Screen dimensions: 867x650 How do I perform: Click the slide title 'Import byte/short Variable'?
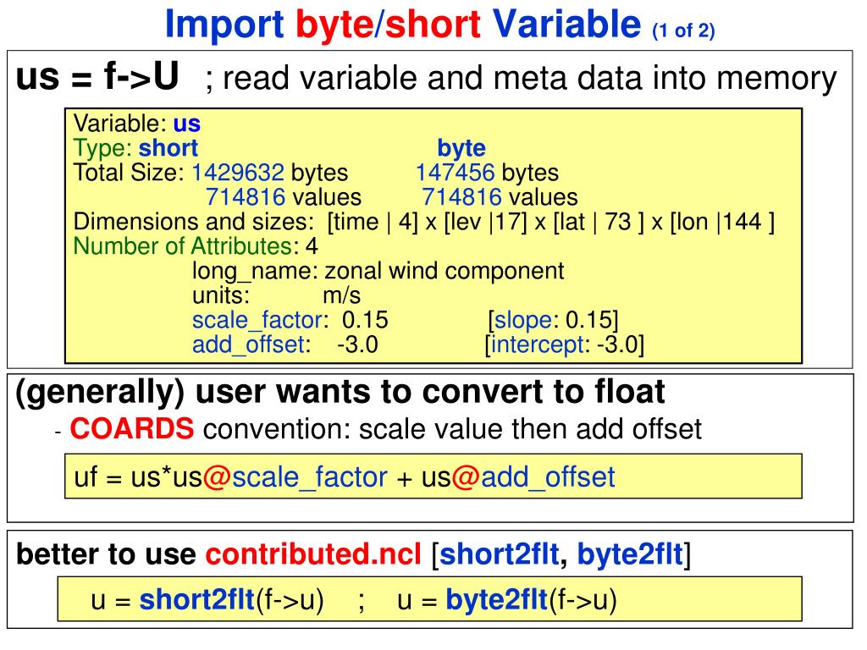(x=403, y=25)
